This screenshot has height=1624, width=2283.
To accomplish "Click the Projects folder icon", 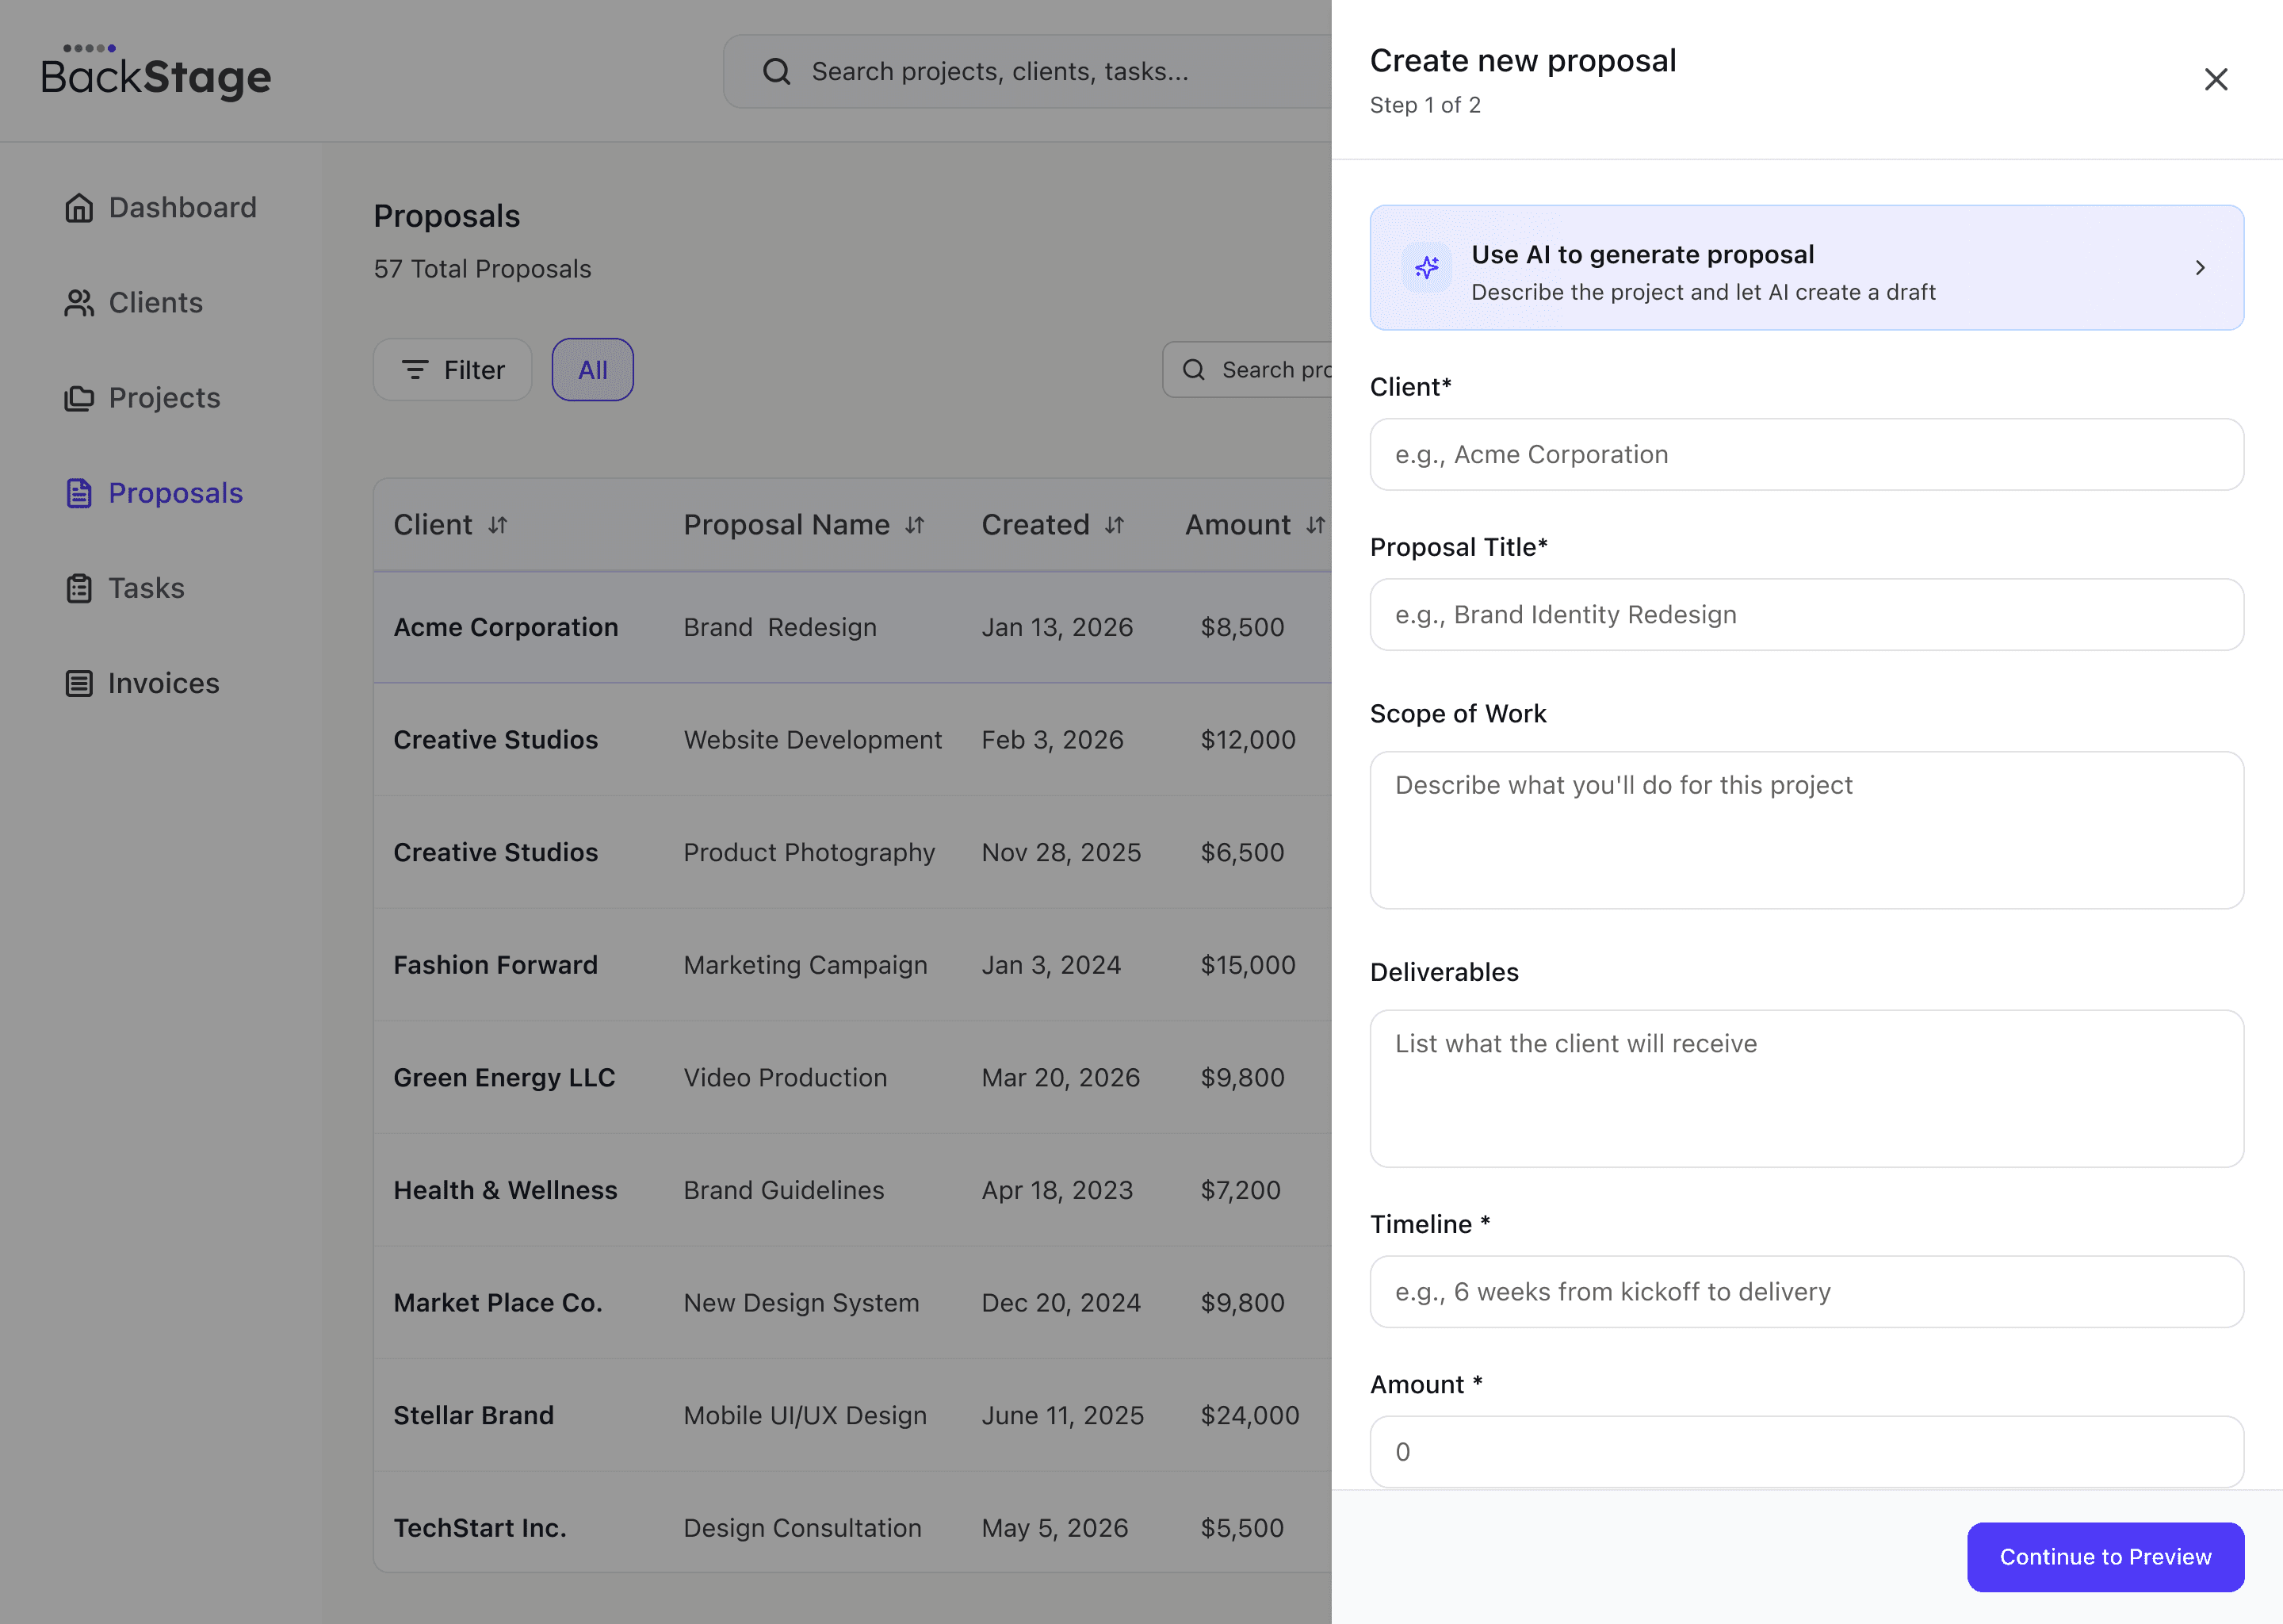I will (79, 398).
